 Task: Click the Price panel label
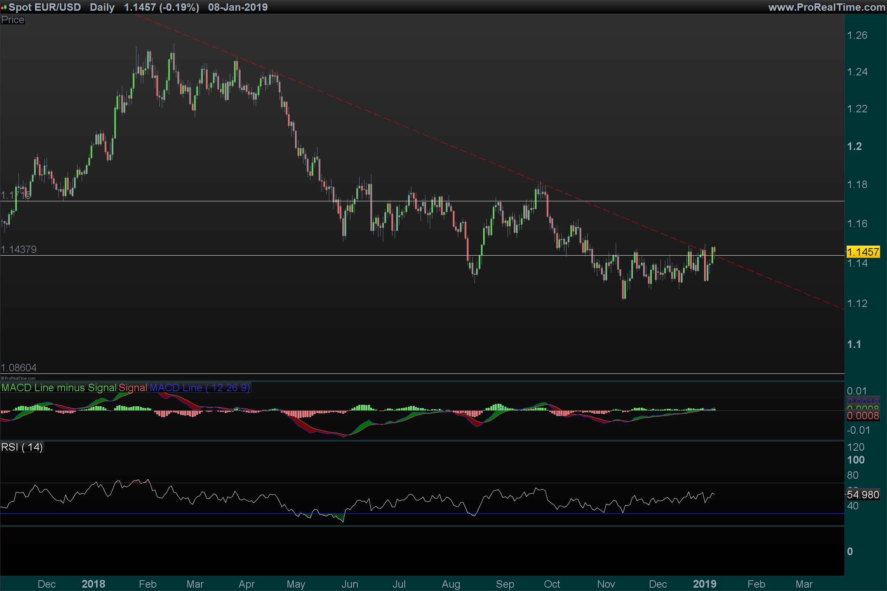click(13, 20)
